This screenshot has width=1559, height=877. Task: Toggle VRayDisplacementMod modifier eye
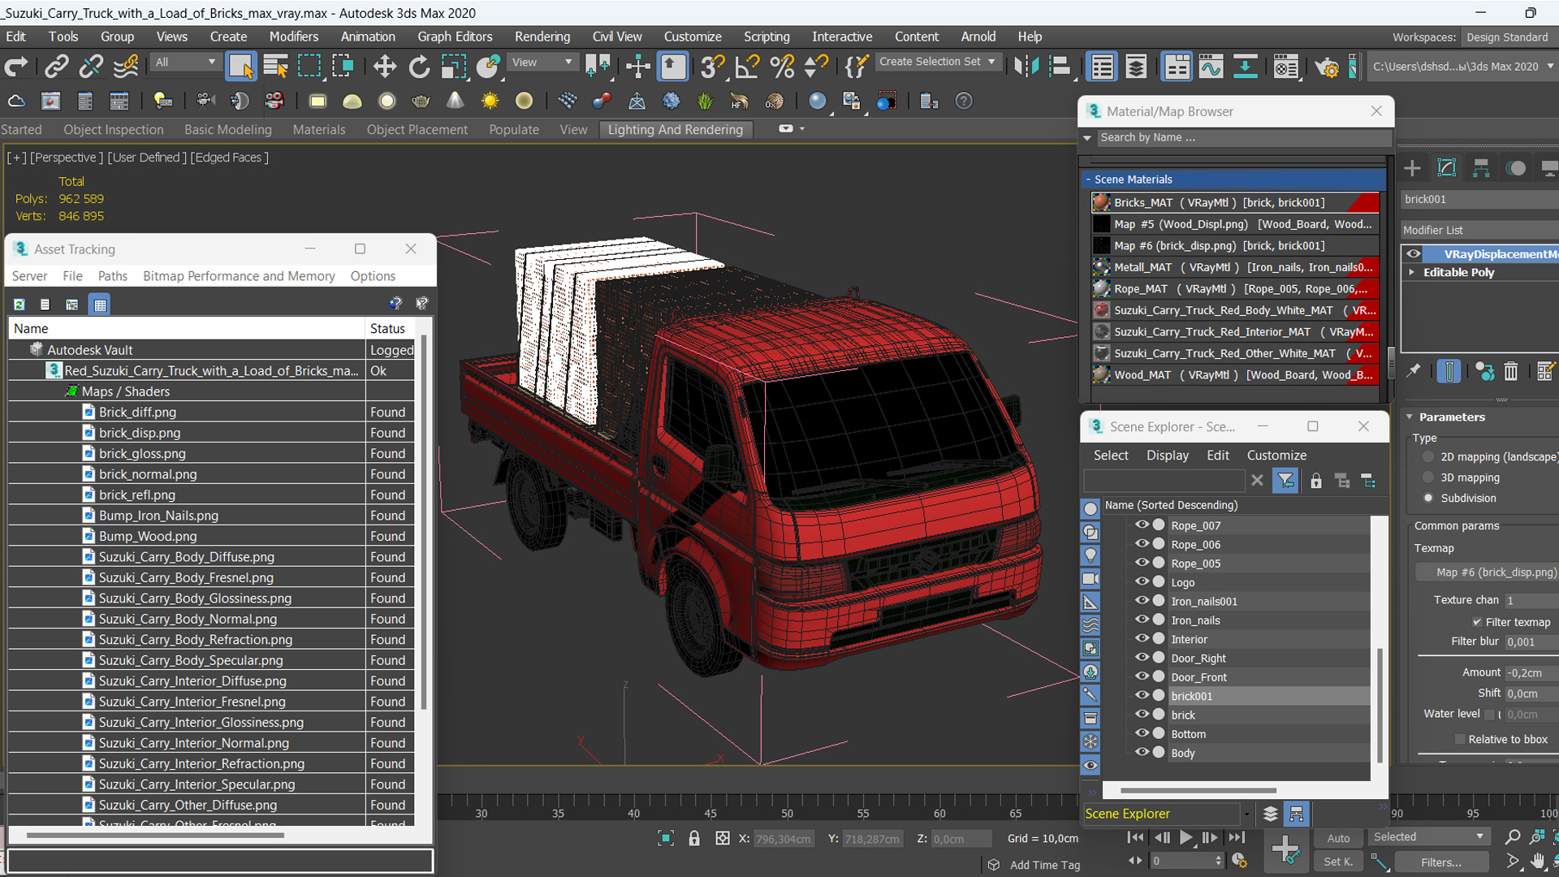pos(1414,254)
